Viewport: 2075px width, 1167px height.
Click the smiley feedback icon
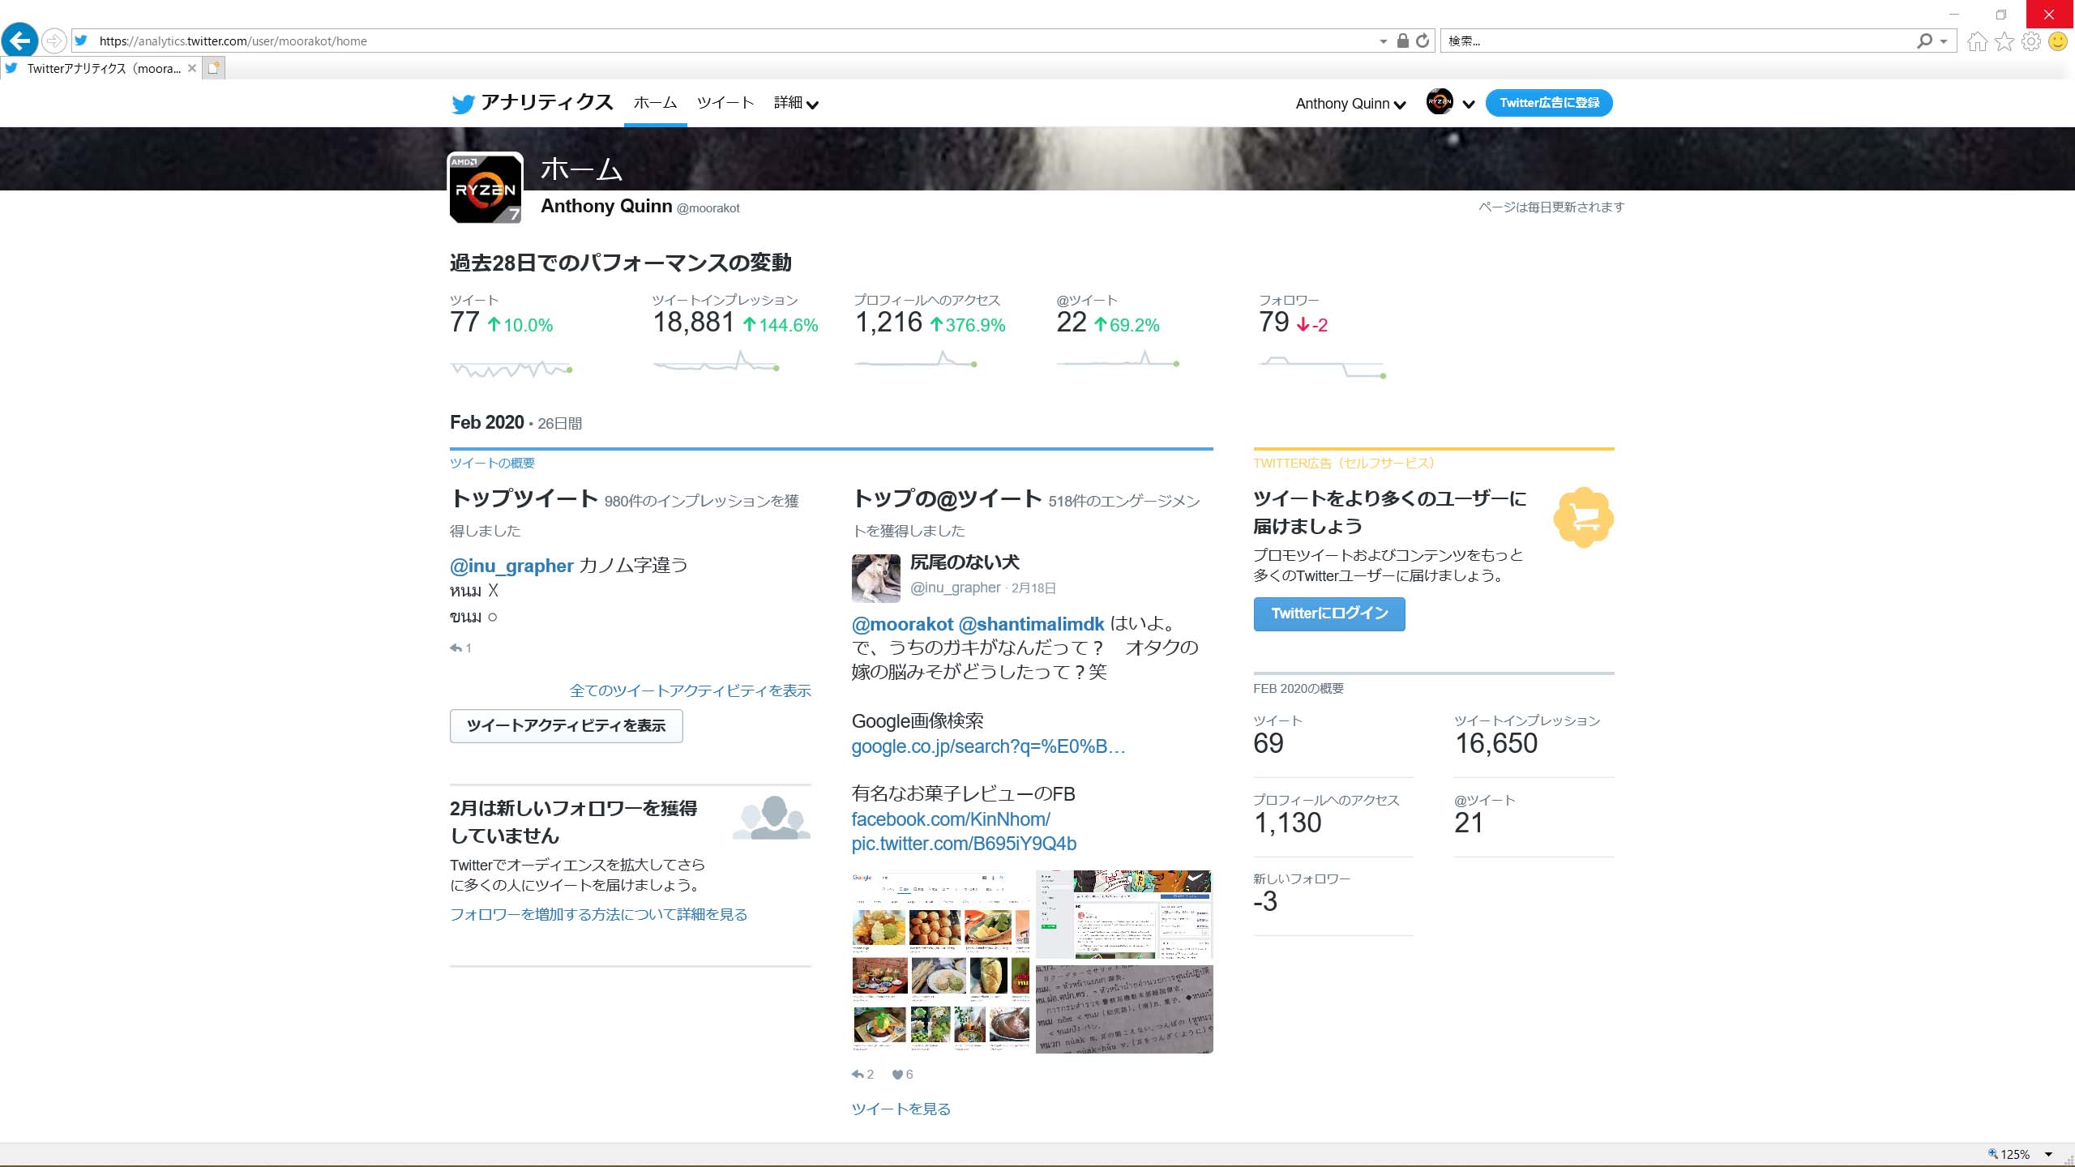tap(2057, 41)
